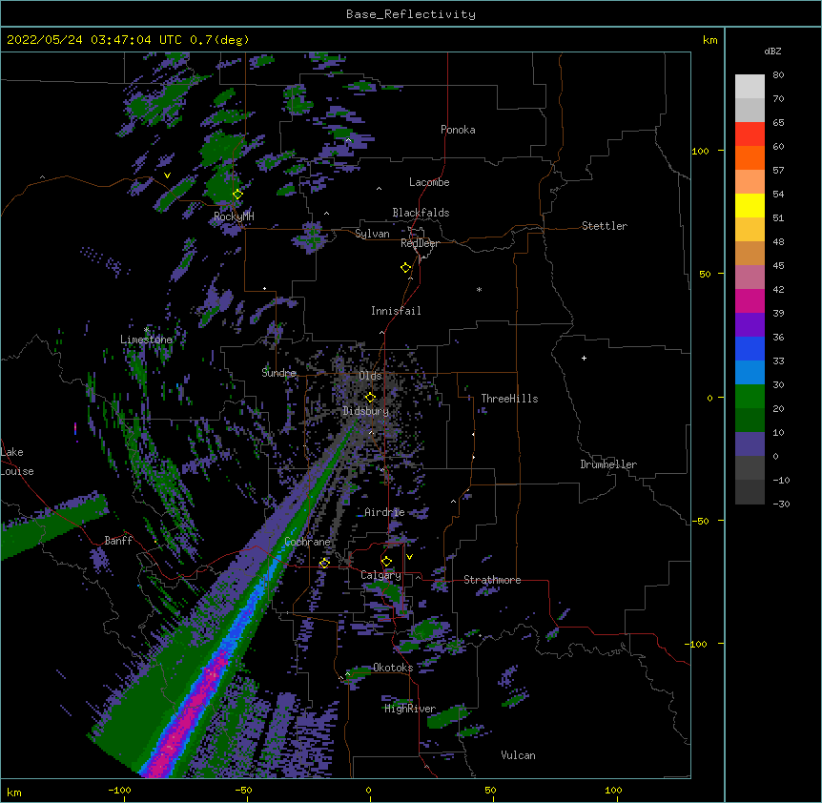
Task: Click the gold 48-51 dBZ legend swatch
Action: (x=750, y=230)
